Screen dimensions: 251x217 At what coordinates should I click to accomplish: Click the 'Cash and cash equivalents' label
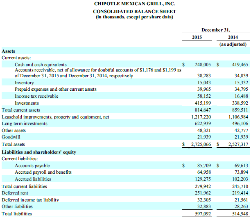[41, 65]
